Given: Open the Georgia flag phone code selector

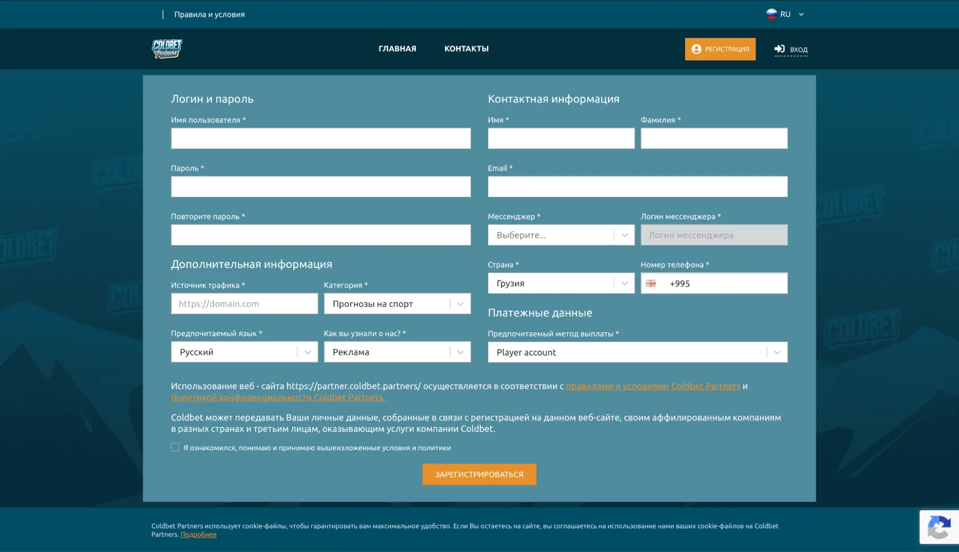Looking at the screenshot, I should [x=651, y=284].
